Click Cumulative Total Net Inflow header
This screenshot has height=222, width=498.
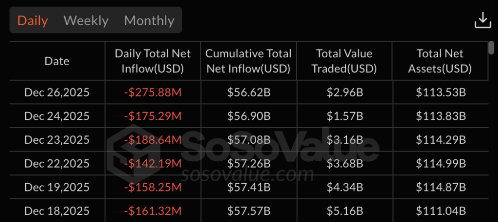tap(249, 61)
